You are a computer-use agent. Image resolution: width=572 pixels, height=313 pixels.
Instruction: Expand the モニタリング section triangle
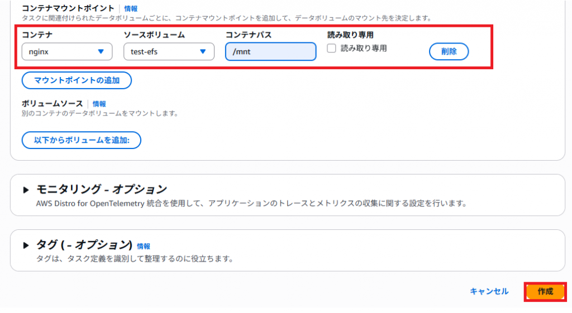point(26,190)
